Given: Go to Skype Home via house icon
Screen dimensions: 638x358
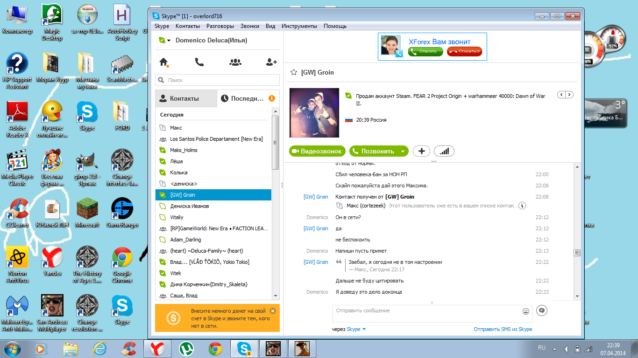Looking at the screenshot, I should [x=163, y=62].
